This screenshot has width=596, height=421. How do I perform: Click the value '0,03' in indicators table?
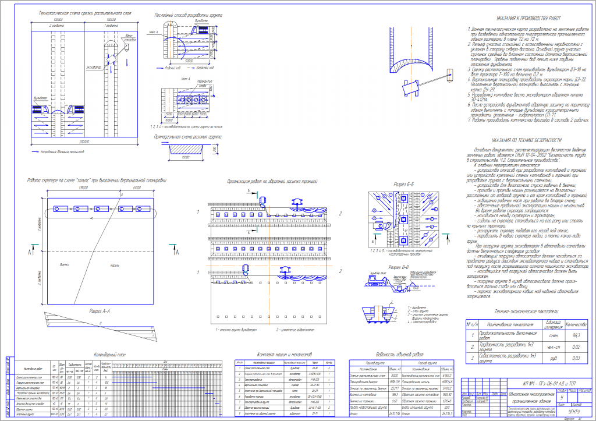coord(576,358)
